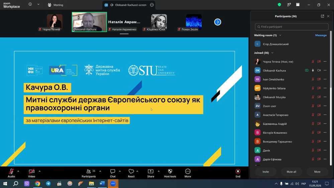334x188 pixels.
Task: Pop out the Participants panel
Action: point(322,16)
